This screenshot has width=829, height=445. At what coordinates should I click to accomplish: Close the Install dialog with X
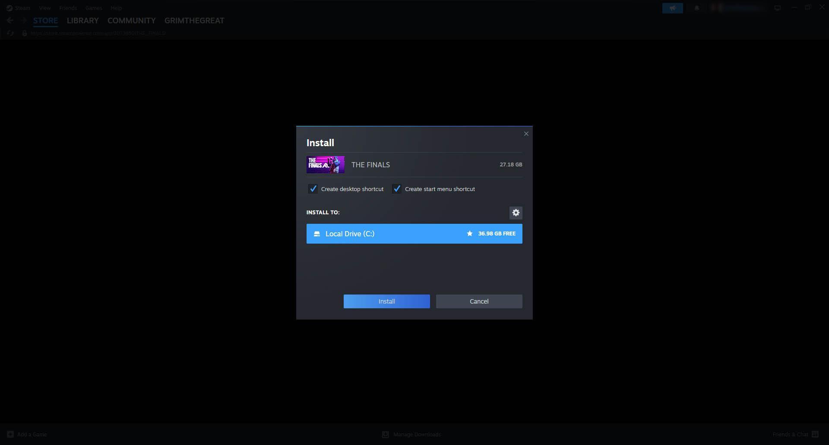click(526, 134)
